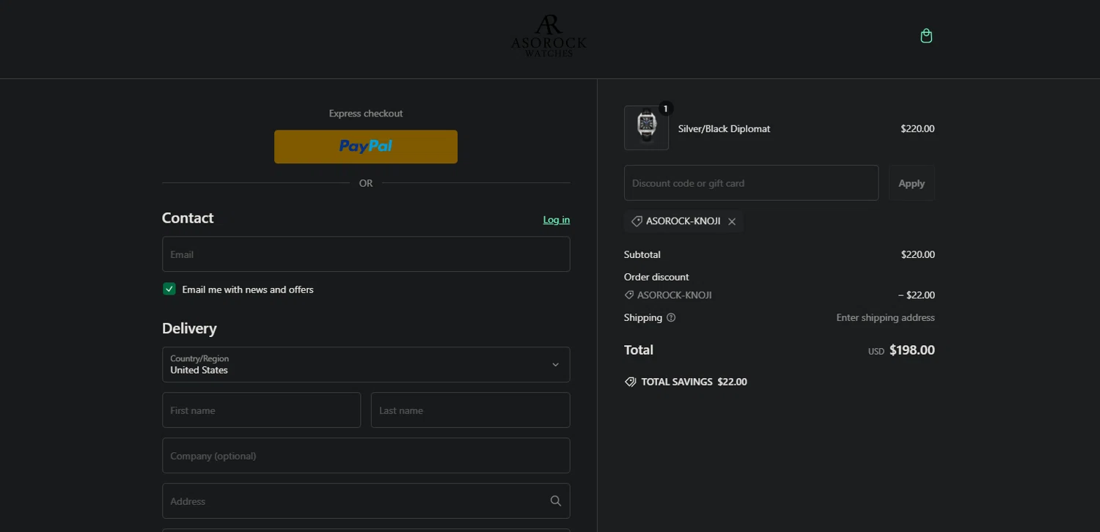Image resolution: width=1100 pixels, height=532 pixels.
Task: Click the Discount code or gift card field
Action: pyautogui.click(x=751, y=183)
